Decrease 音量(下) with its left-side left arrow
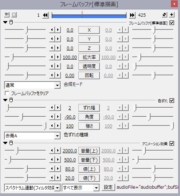The width and height of the screenshot is (180, 196). (x=52, y=160)
